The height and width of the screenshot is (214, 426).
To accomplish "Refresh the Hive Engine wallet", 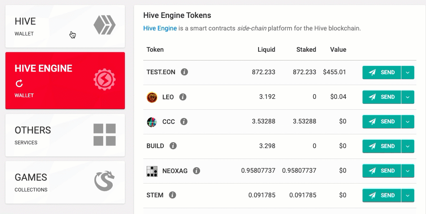I will point(19,83).
